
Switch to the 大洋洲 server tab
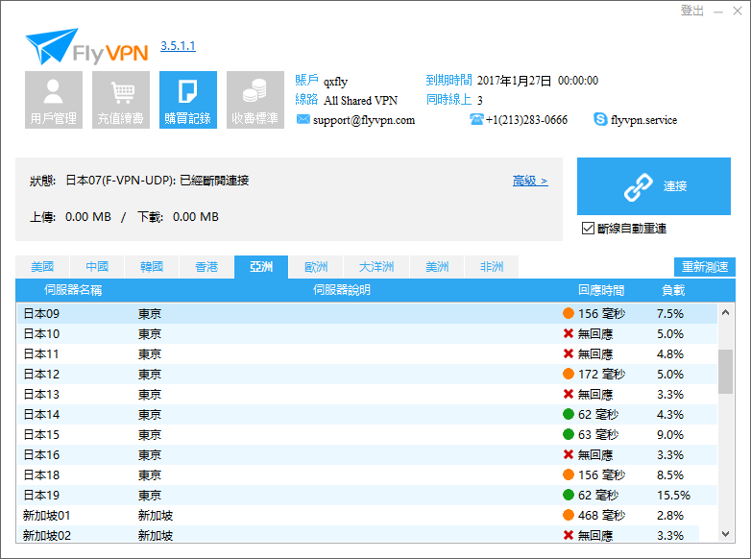click(x=376, y=267)
